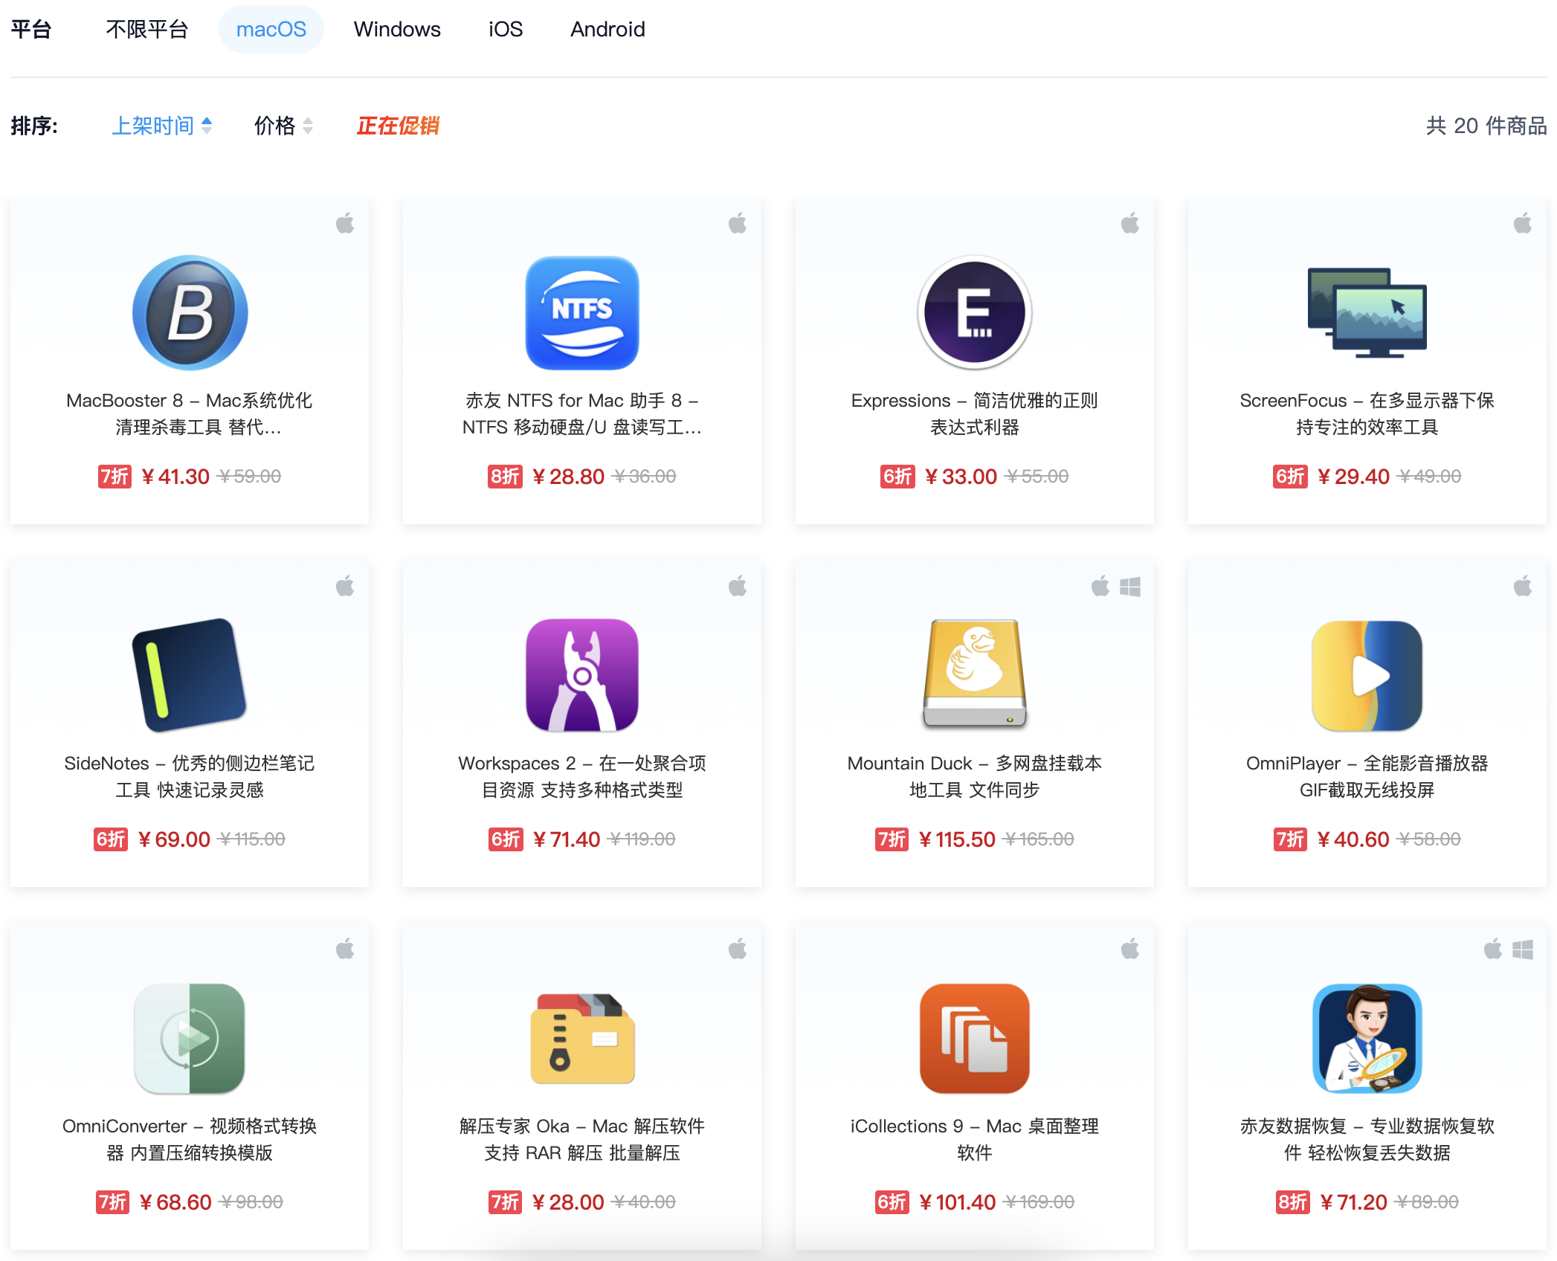Click the Windows logo on Mountain Duck card
1557x1261 pixels.
tap(1130, 587)
